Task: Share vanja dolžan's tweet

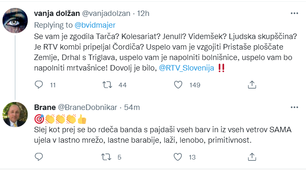Action: click(x=252, y=85)
